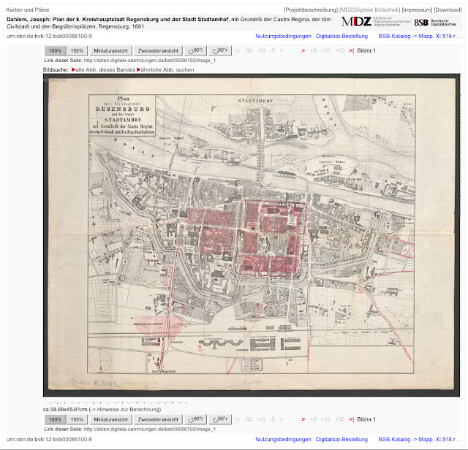Click 'Bildnr.1' label in top toolbar

366,50
